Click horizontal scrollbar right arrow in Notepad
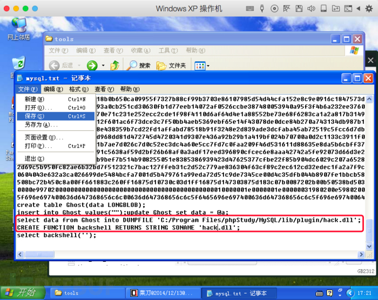Viewport: 378px width, 300px height. [x=361, y=254]
